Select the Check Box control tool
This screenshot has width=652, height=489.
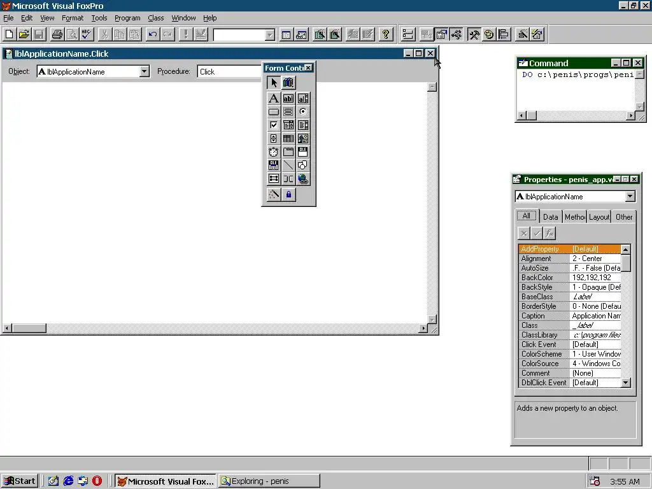(274, 125)
